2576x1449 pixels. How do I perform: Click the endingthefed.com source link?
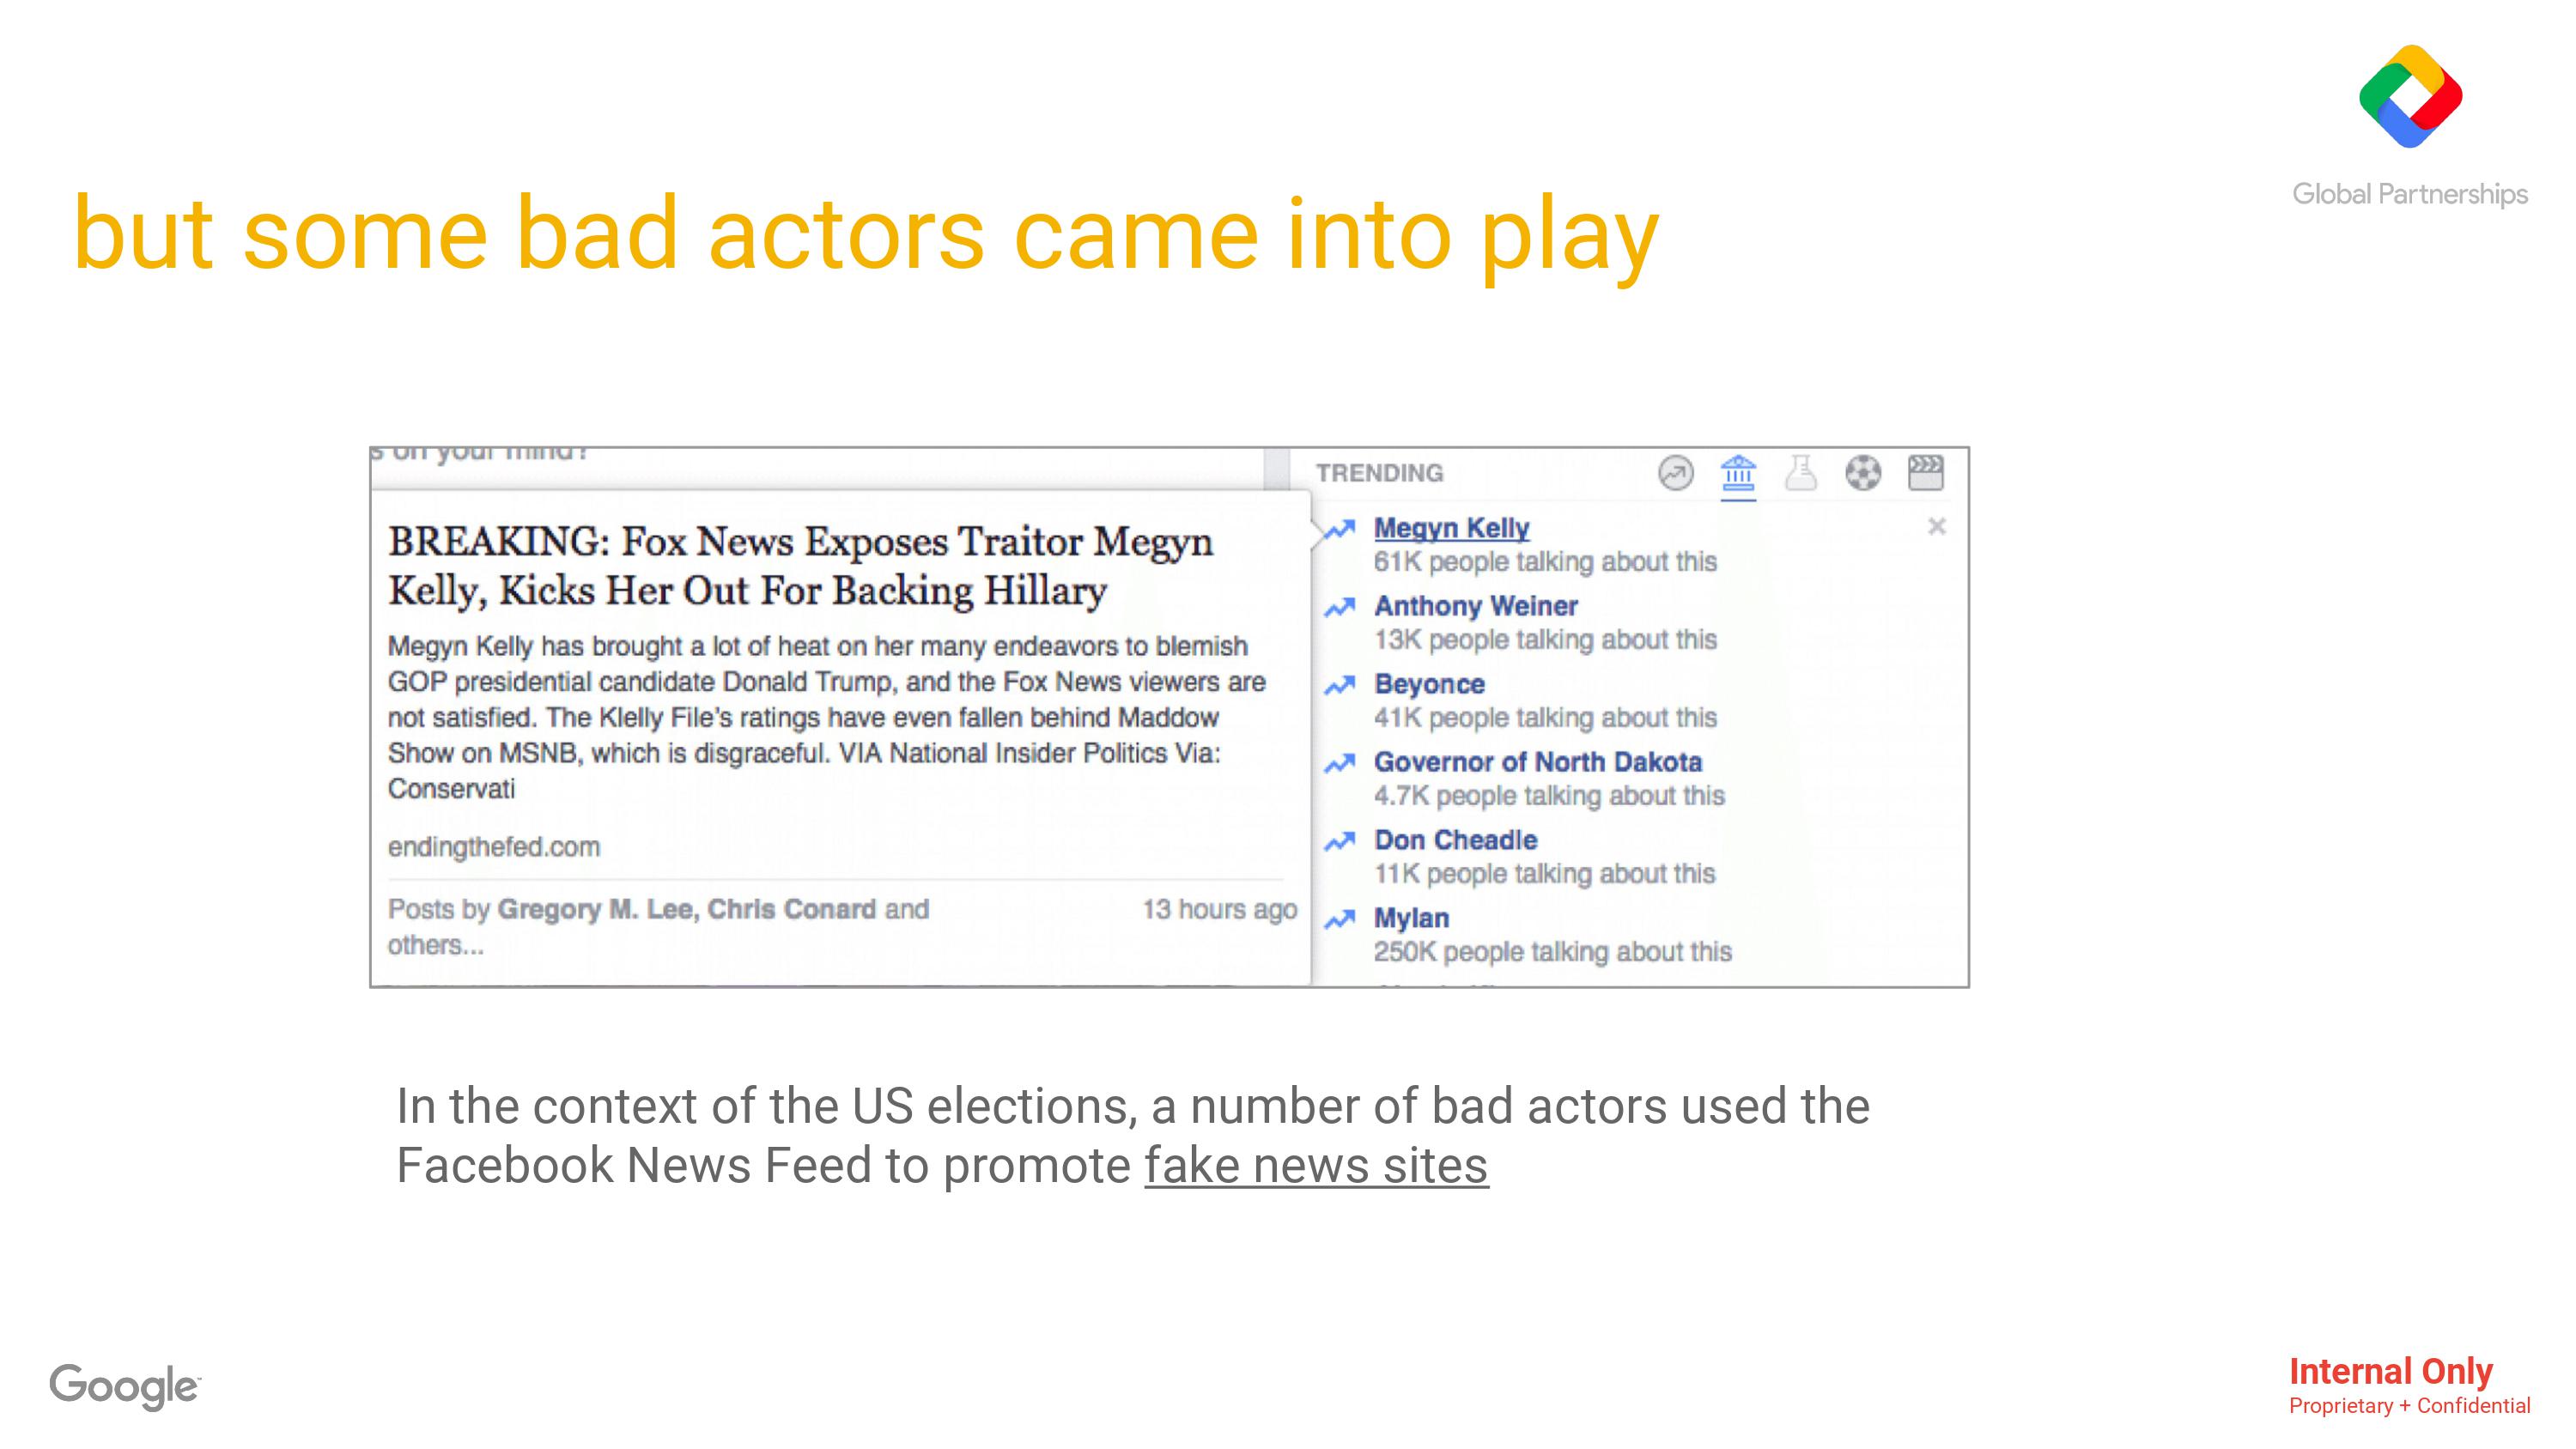tap(494, 847)
